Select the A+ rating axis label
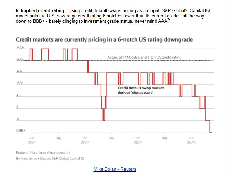Image resolution: width=235 pixels, height=182 pixels. click(19, 95)
